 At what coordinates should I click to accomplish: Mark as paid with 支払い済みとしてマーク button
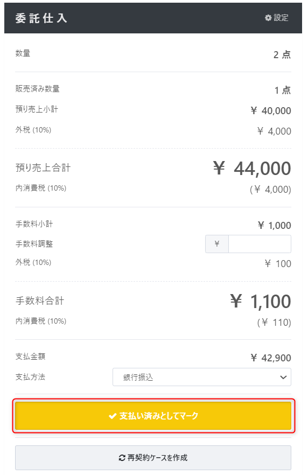(153, 416)
